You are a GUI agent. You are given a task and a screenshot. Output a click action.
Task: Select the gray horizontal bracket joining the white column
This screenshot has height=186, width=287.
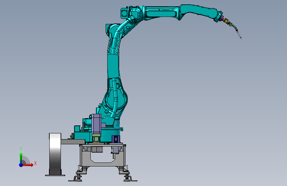tap(73, 142)
